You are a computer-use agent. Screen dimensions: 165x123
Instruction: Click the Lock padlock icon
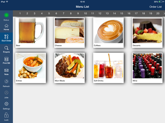6,115
